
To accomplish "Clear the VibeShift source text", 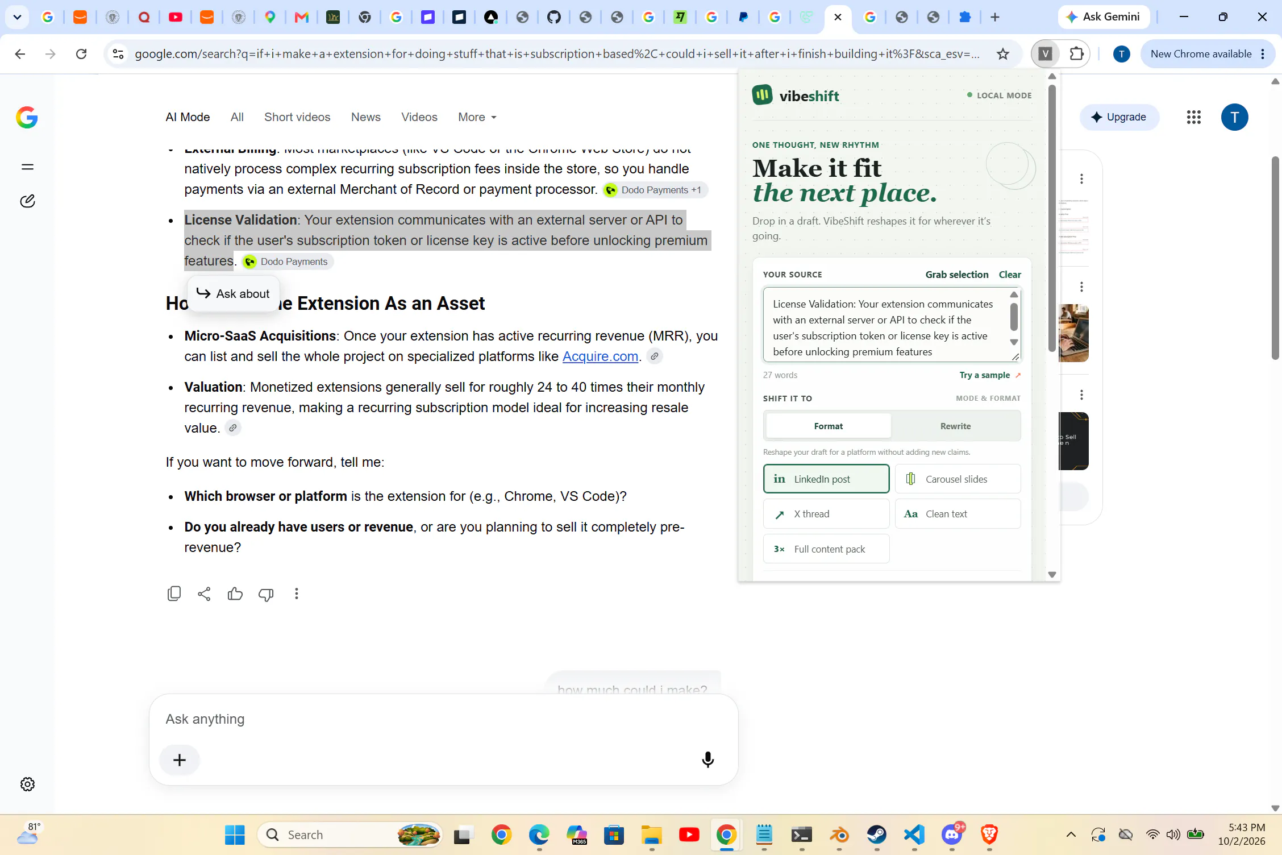I will (x=1010, y=275).
